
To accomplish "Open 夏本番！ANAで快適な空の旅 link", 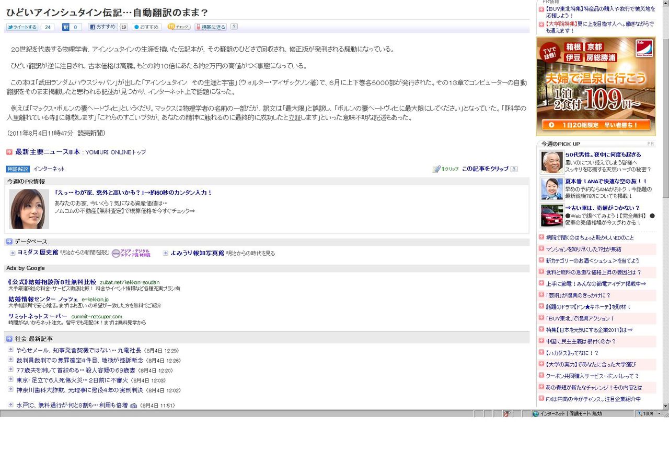I will [606, 181].
